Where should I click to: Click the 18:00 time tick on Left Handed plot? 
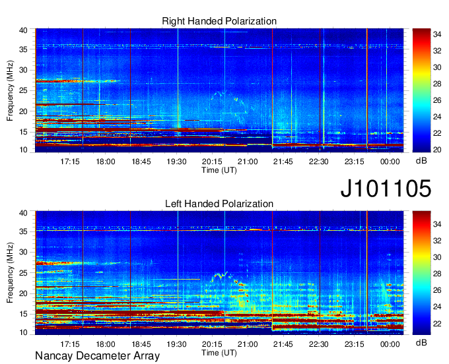(x=106, y=344)
